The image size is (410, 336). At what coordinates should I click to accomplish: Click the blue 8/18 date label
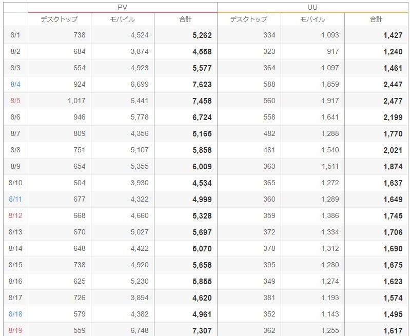tap(15, 314)
